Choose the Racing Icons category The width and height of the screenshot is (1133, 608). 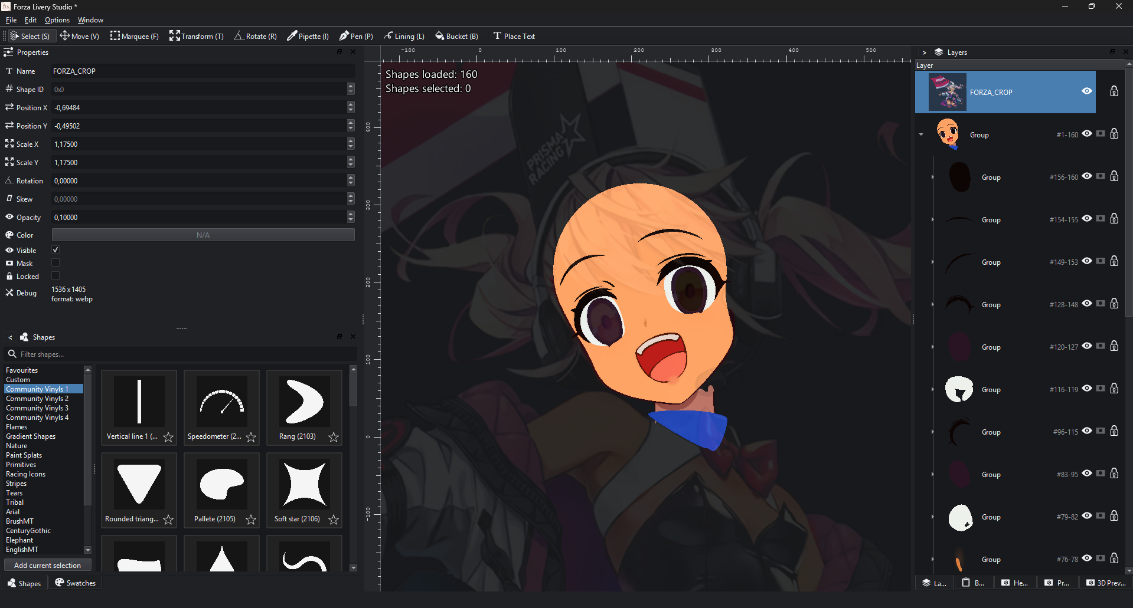[x=25, y=474]
